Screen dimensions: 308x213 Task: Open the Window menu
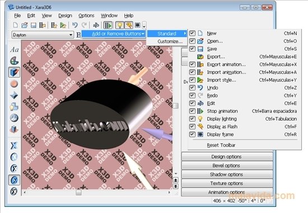[x=109, y=16]
